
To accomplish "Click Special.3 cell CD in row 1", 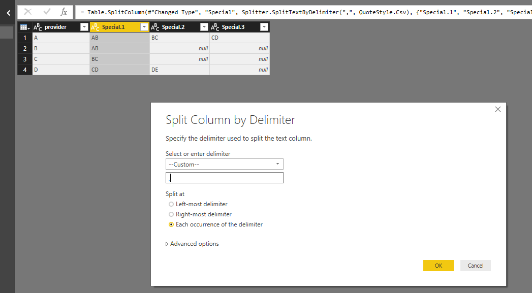I will (x=239, y=38).
